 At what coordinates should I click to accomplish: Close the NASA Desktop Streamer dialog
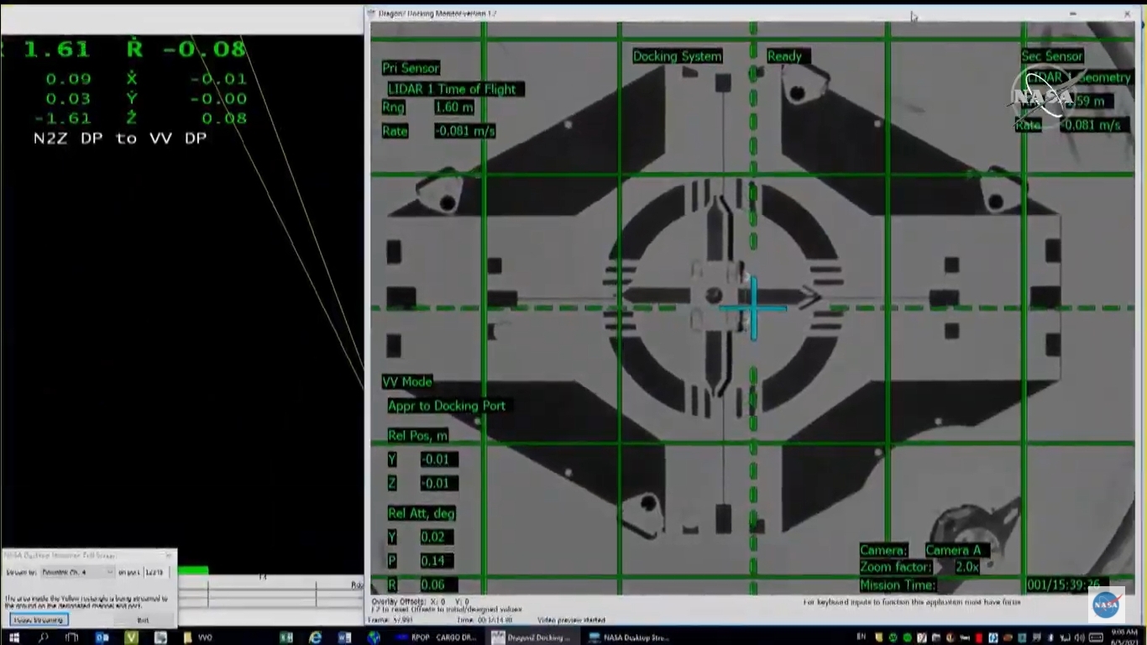[169, 555]
